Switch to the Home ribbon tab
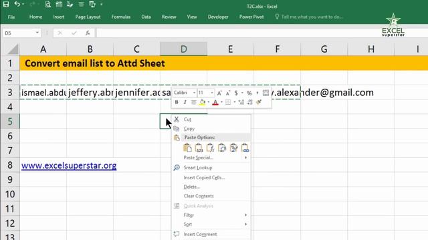This screenshot has height=240, width=428. tap(35, 17)
